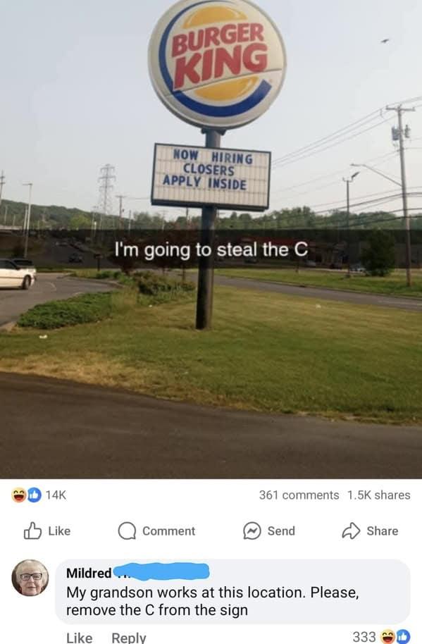Open the 361 comments link
The image size is (422, 644).
pos(299,495)
